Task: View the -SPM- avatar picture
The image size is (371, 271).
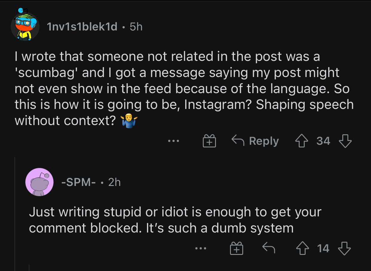Action: point(39,182)
